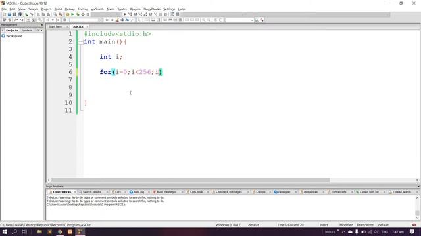Open File Explorer from the taskbar
421x236 pixels.
[x=39, y=231]
